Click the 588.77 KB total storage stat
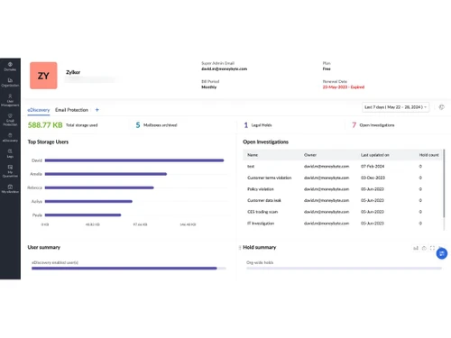 (x=62, y=125)
